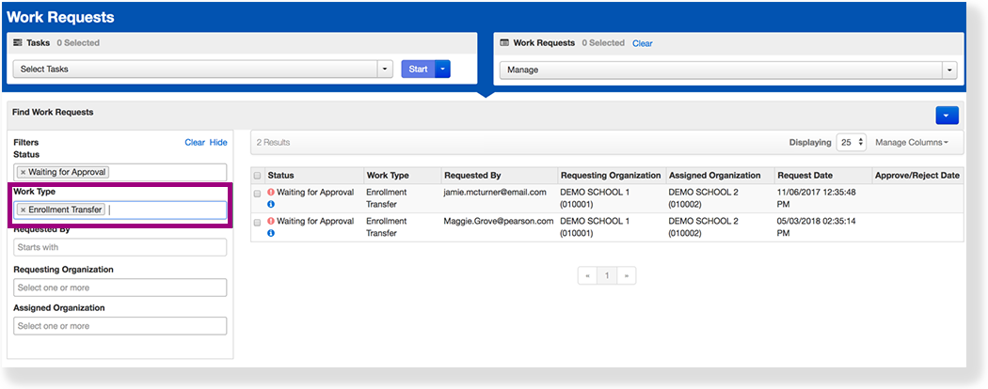The height and width of the screenshot is (389, 988).
Task: Open the Manage Columns menu
Action: click(911, 143)
